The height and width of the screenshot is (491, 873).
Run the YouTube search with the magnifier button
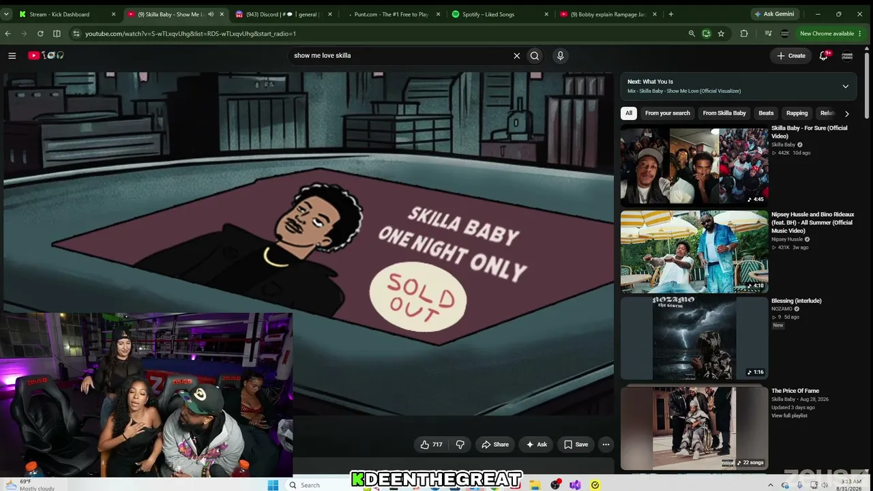point(535,56)
